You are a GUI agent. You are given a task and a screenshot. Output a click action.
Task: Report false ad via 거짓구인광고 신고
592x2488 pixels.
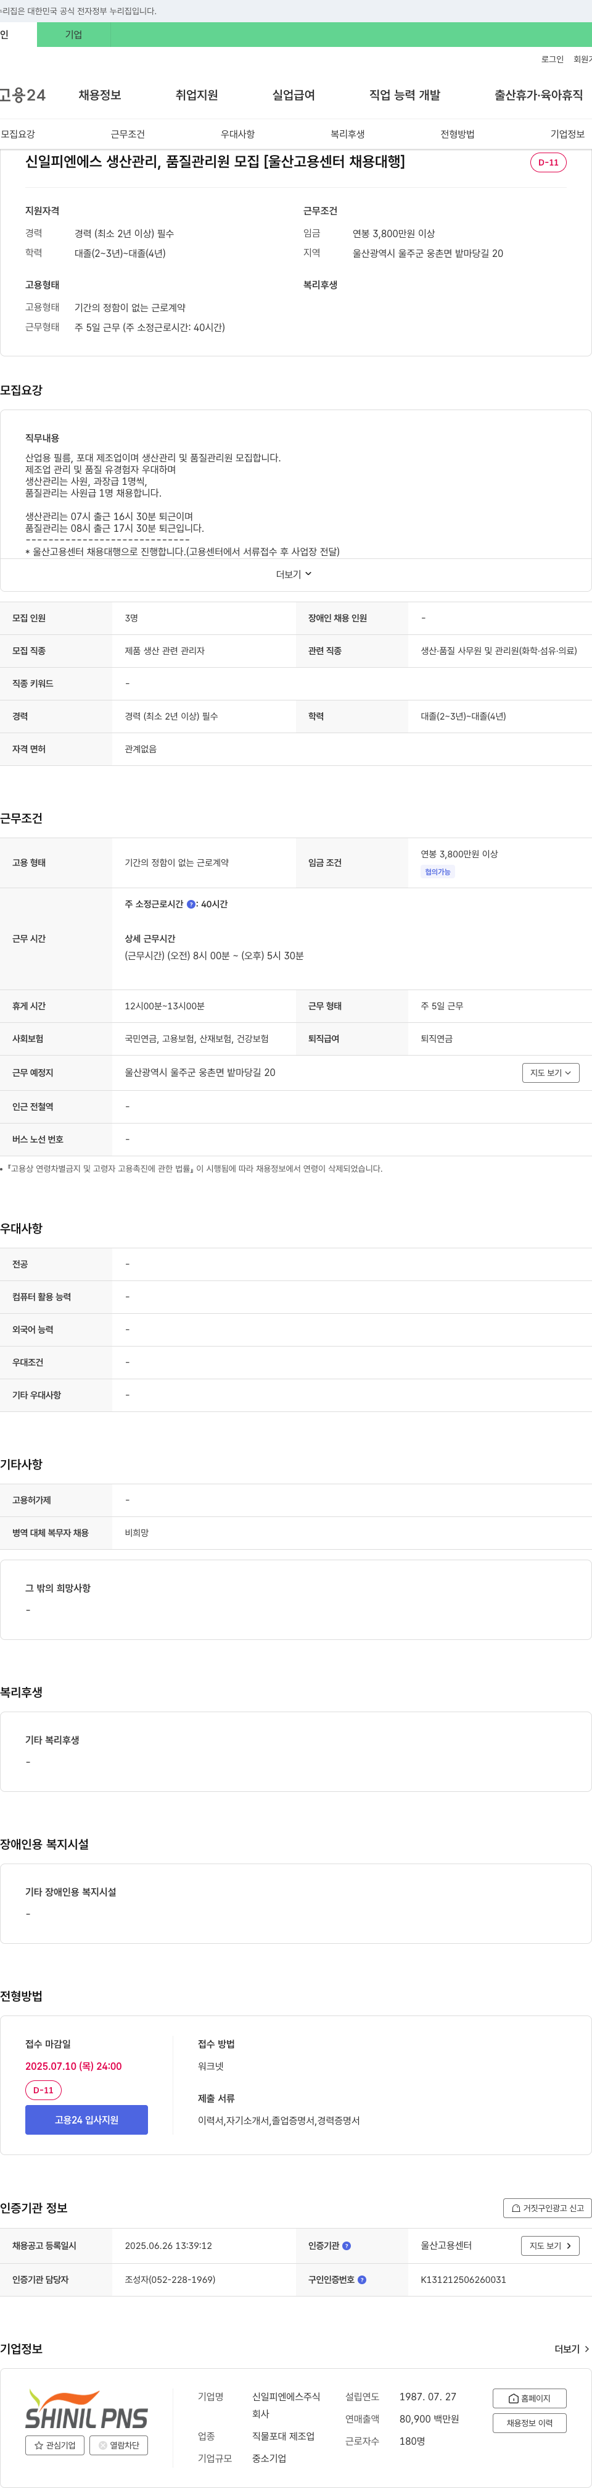[x=548, y=2208]
